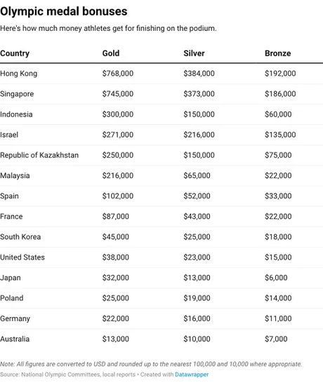The image size is (323, 385).
Task: Click the Olympic medal bonuses title
Action: 64,11
